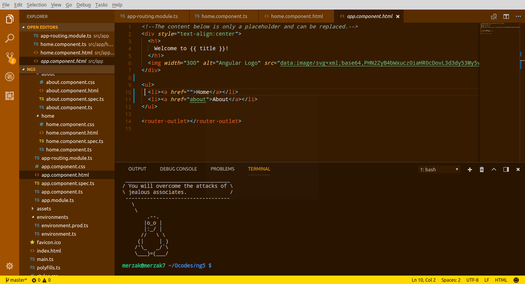This screenshot has height=284, width=525.
Task: Split the editor with the split icon
Action: click(506, 16)
